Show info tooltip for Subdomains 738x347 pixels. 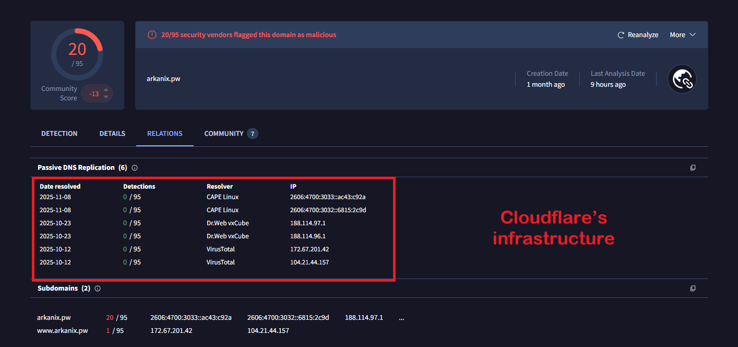tap(98, 288)
